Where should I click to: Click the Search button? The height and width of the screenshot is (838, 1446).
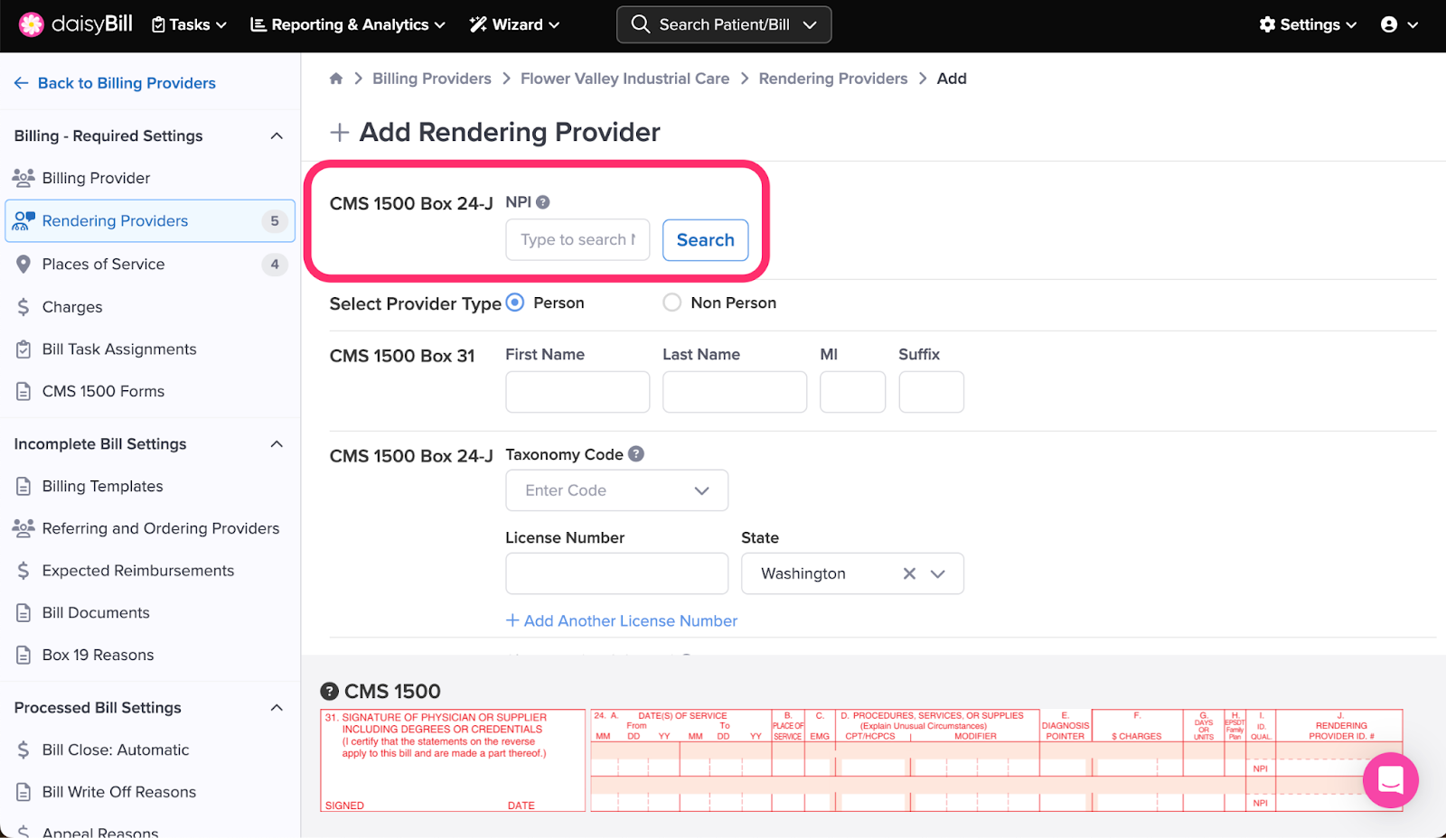(706, 240)
